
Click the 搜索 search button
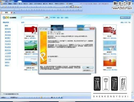click(x=47, y=17)
